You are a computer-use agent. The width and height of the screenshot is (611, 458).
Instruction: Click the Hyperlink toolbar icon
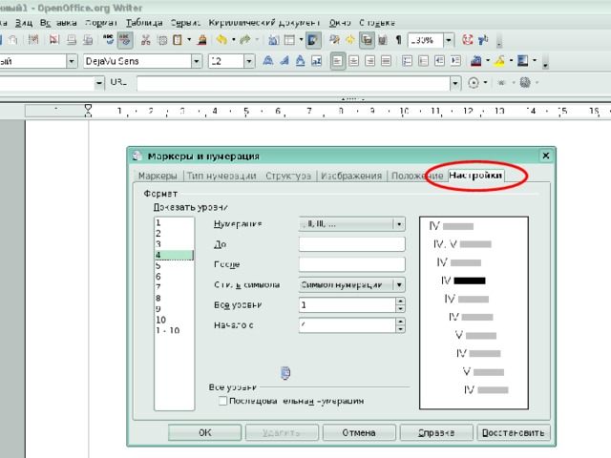click(274, 40)
